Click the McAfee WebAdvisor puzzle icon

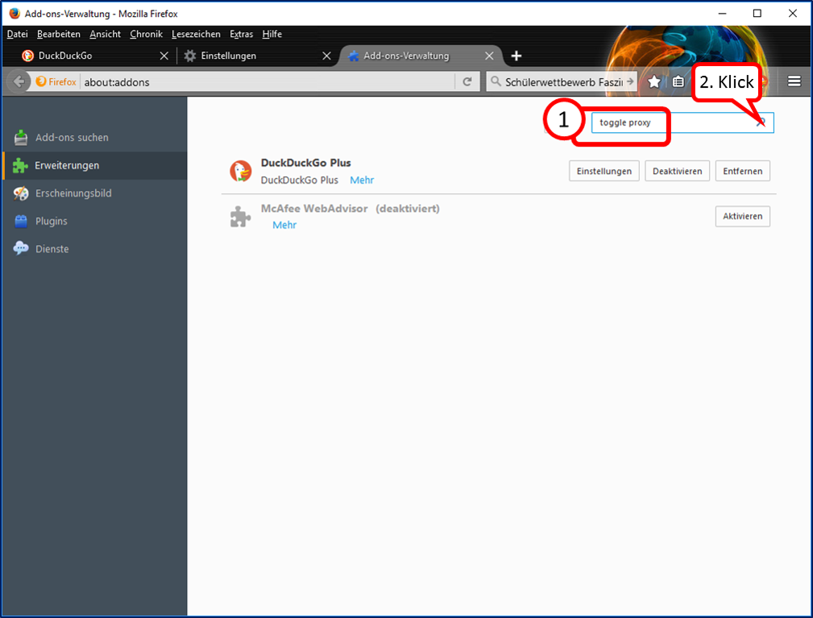241,217
